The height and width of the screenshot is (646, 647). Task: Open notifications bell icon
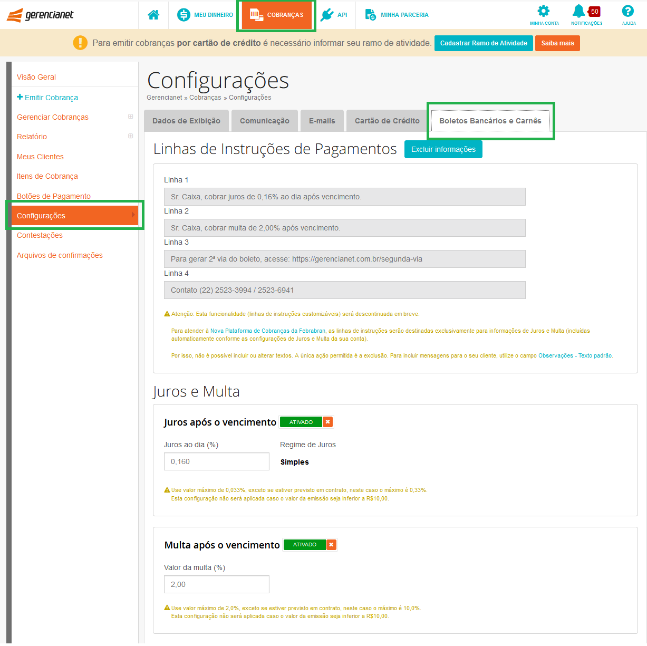579,11
